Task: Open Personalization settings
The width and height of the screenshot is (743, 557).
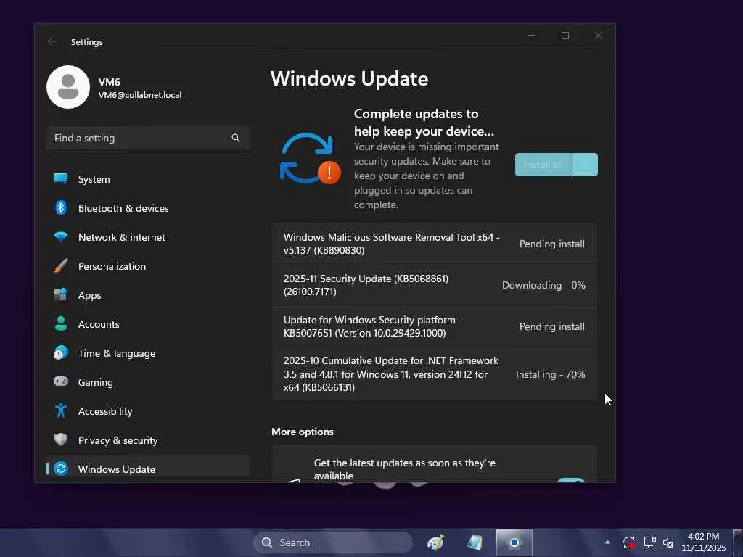Action: 148,265
